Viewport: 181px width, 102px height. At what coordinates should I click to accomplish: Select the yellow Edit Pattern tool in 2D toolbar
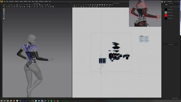pos(74,5)
